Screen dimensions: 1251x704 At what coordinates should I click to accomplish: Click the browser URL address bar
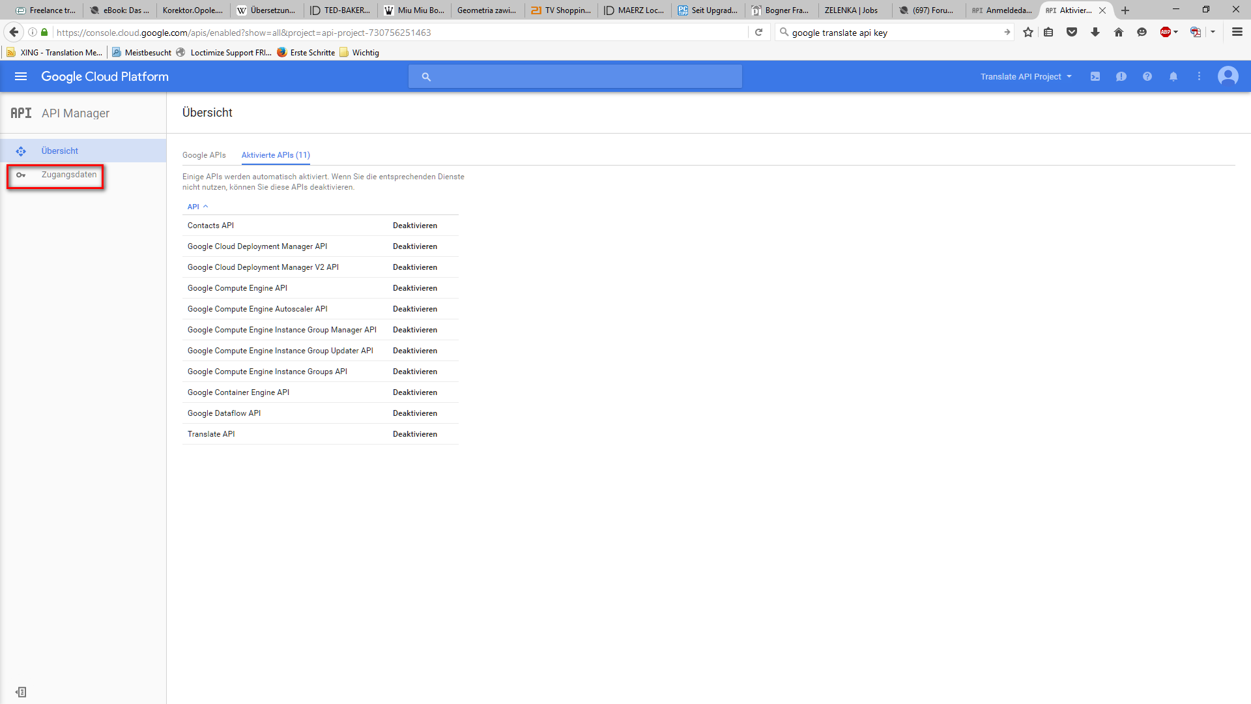[399, 32]
